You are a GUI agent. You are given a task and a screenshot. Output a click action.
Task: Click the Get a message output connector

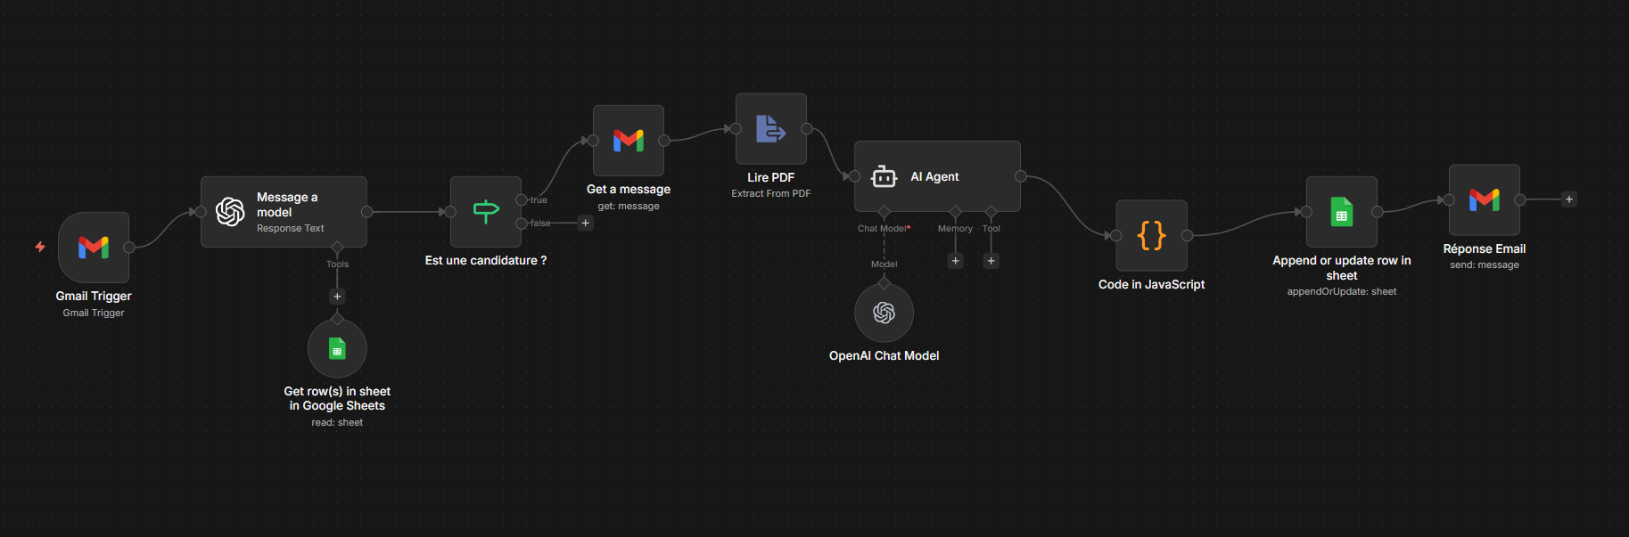[664, 141]
